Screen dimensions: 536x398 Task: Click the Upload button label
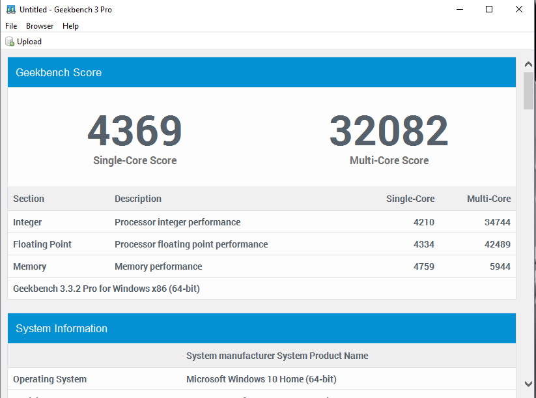pyautogui.click(x=29, y=42)
